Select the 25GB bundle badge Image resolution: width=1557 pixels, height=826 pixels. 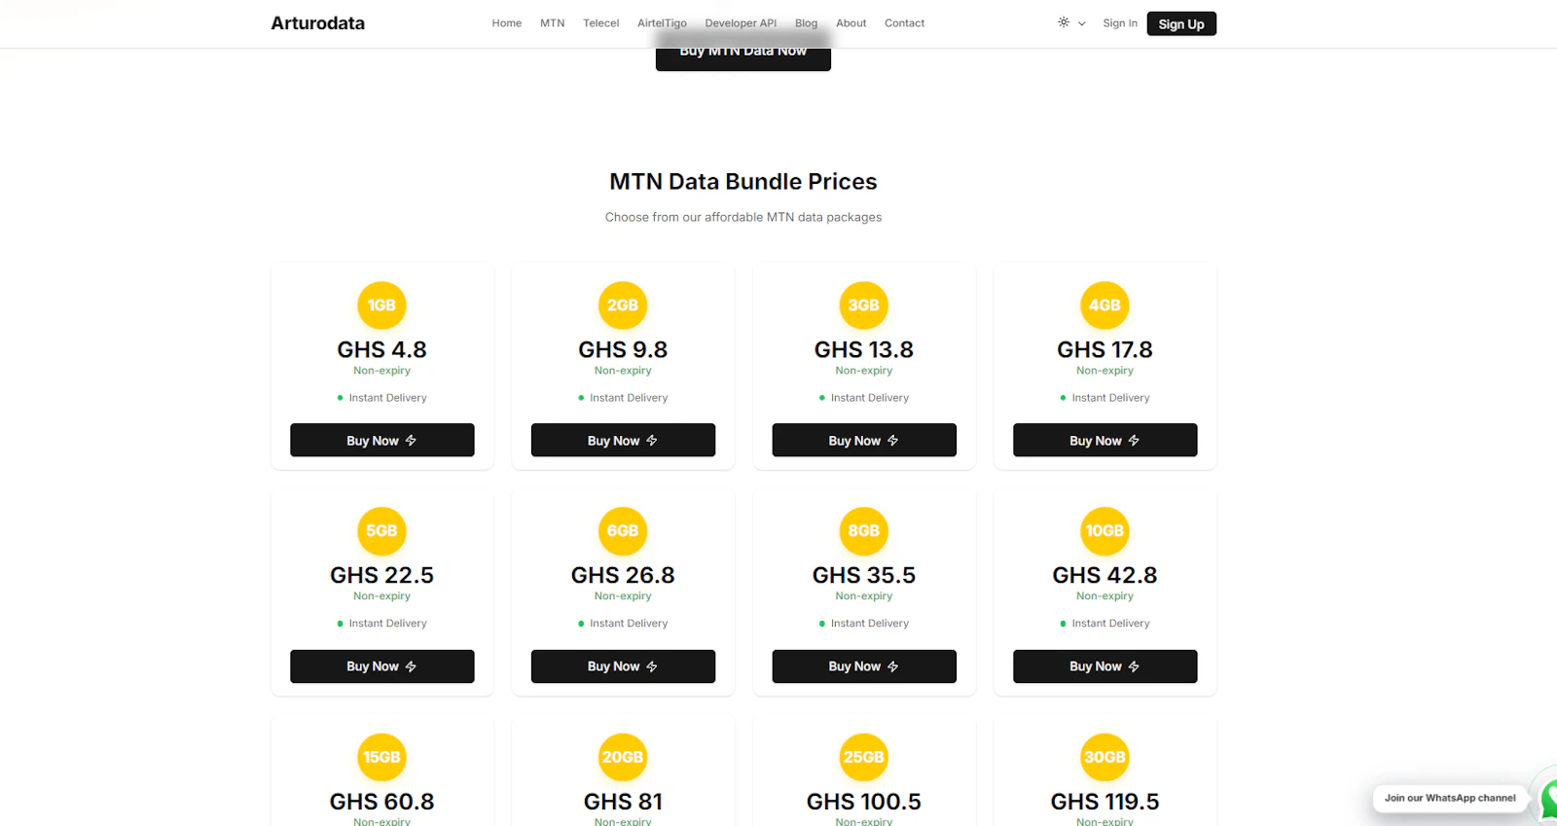pos(864,757)
